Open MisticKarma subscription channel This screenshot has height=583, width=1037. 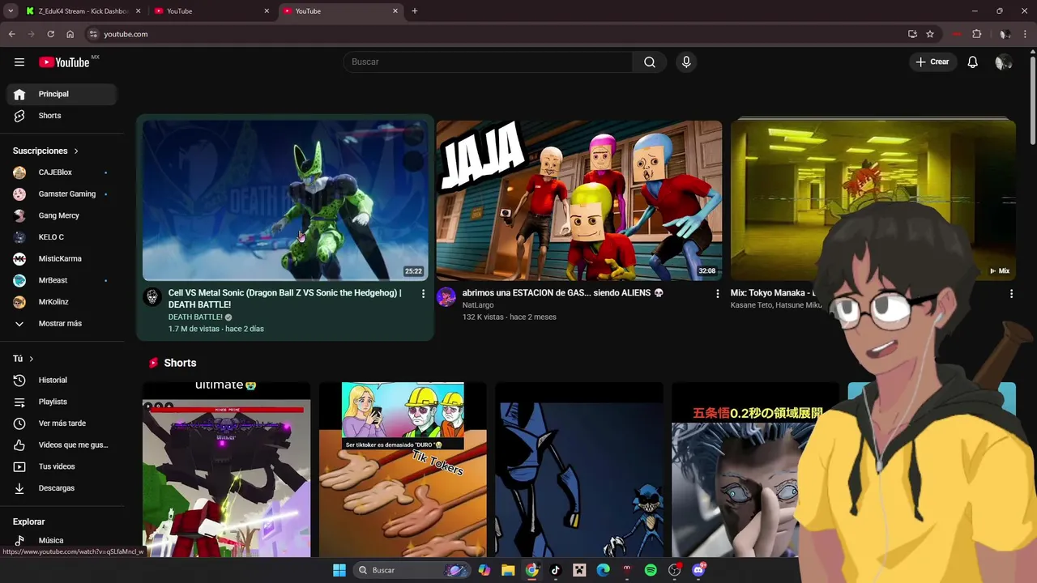(x=62, y=258)
